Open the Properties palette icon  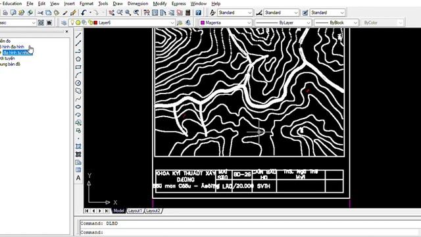pyautogui.click(x=147, y=13)
